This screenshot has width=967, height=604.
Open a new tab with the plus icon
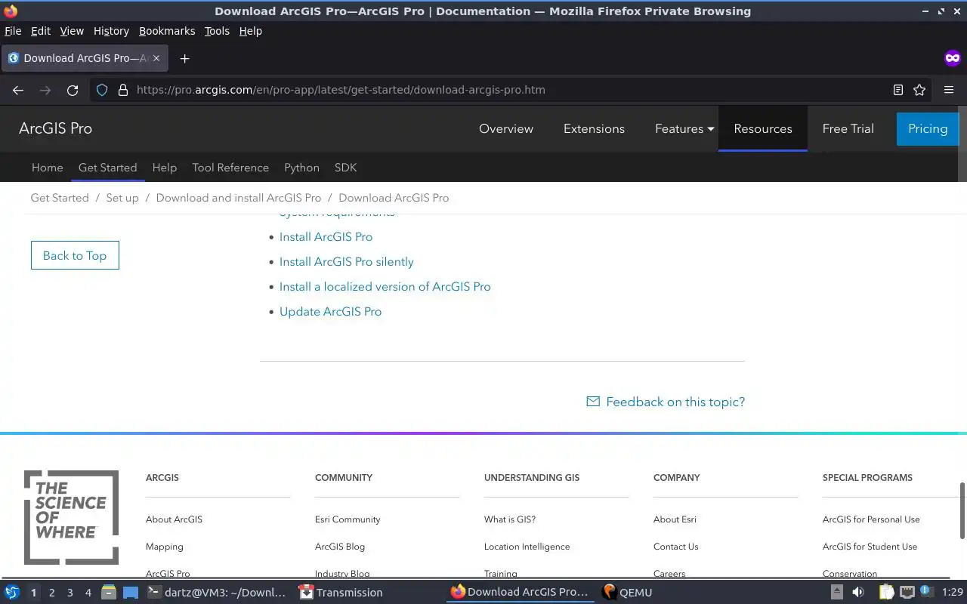184,58
